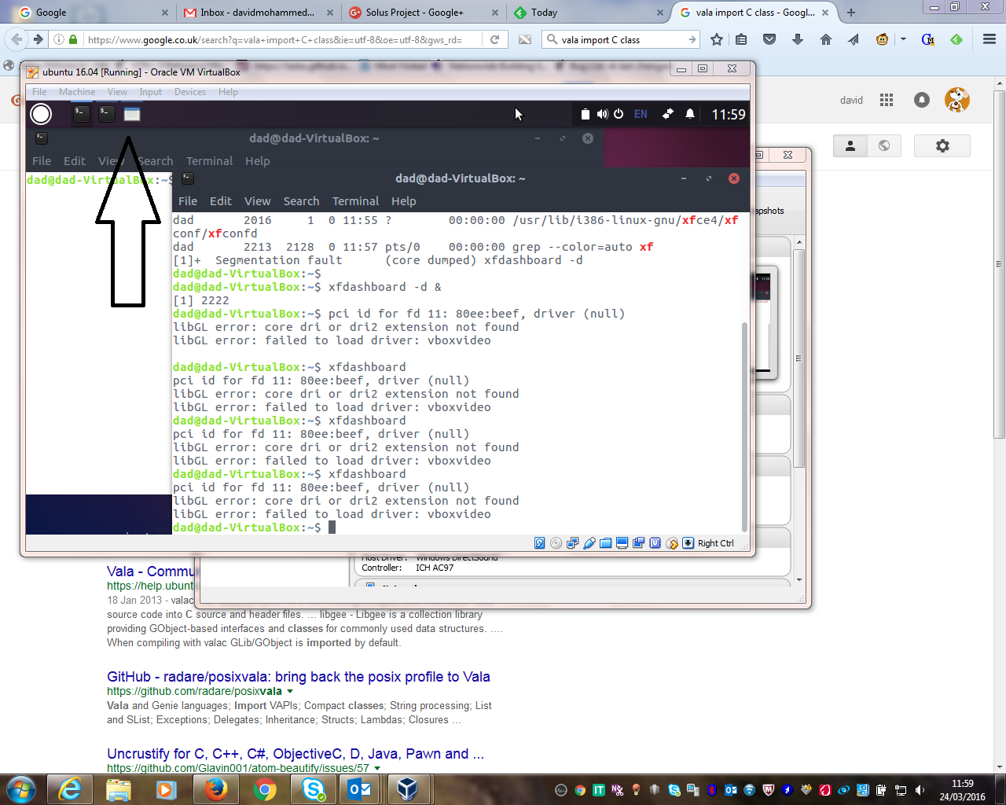
Task: Click the 11:59 clock in VM panel
Action: 729,115
